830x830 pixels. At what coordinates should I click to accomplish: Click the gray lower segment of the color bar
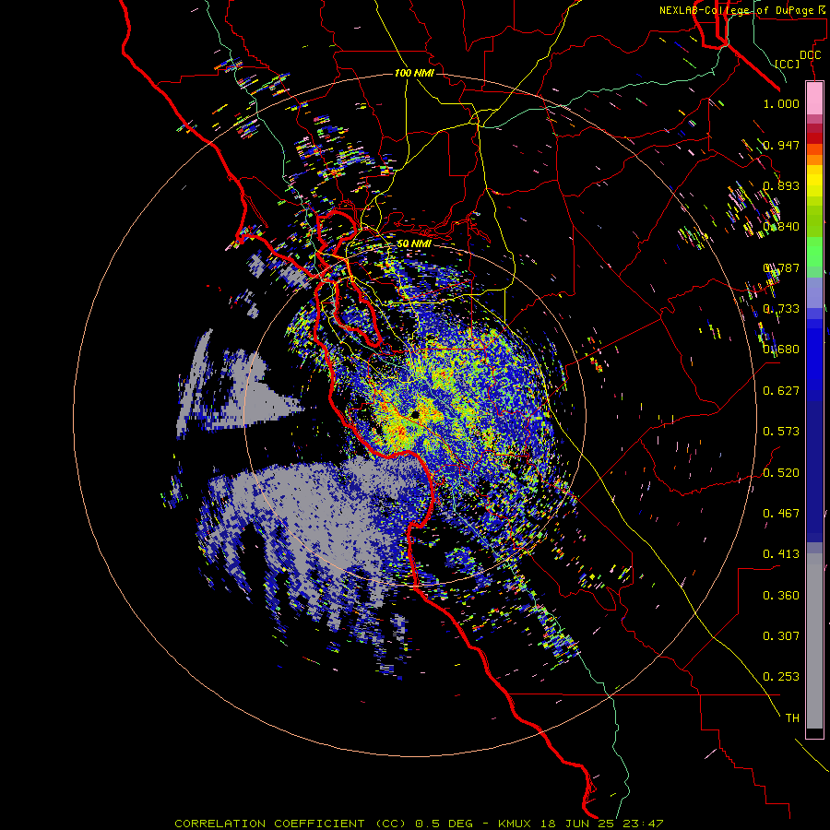tap(814, 641)
